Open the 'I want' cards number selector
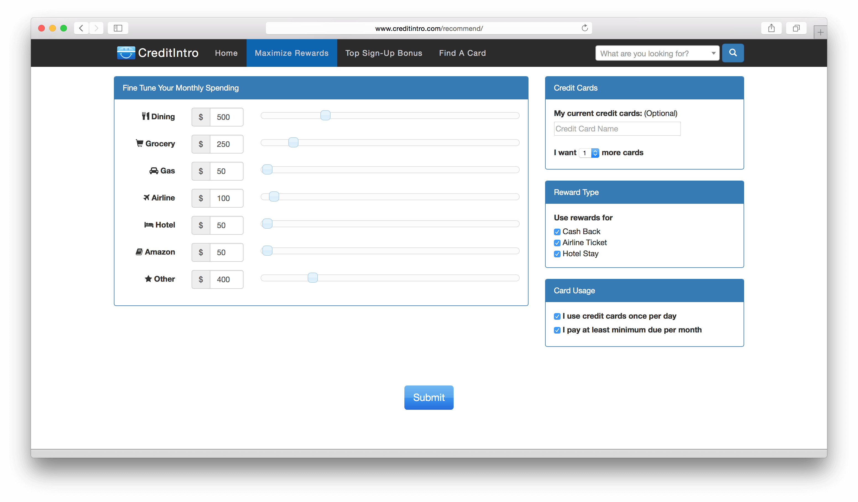Image resolution: width=858 pixels, height=502 pixels. (x=589, y=153)
